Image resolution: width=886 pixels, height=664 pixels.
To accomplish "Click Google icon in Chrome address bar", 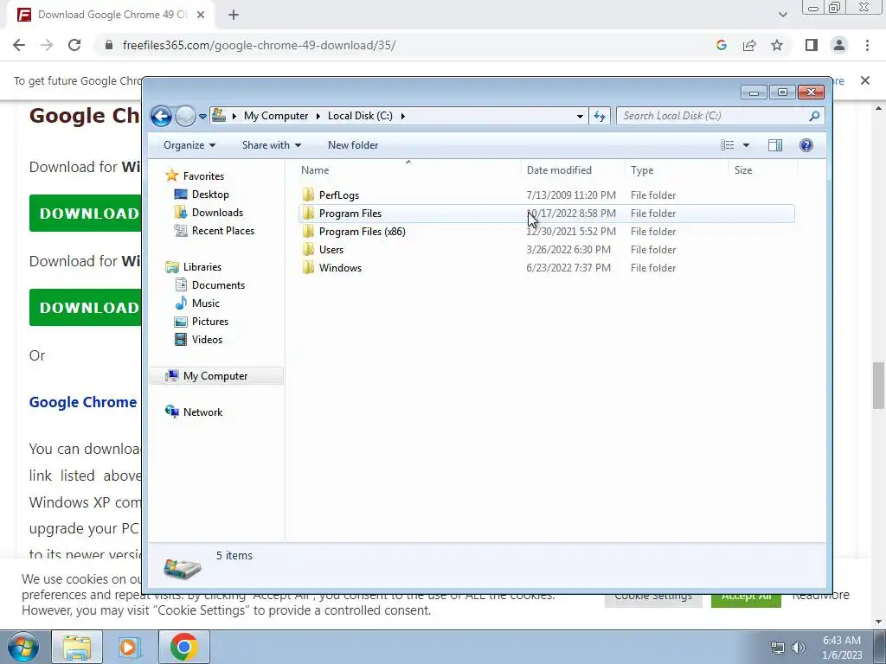I will [721, 45].
